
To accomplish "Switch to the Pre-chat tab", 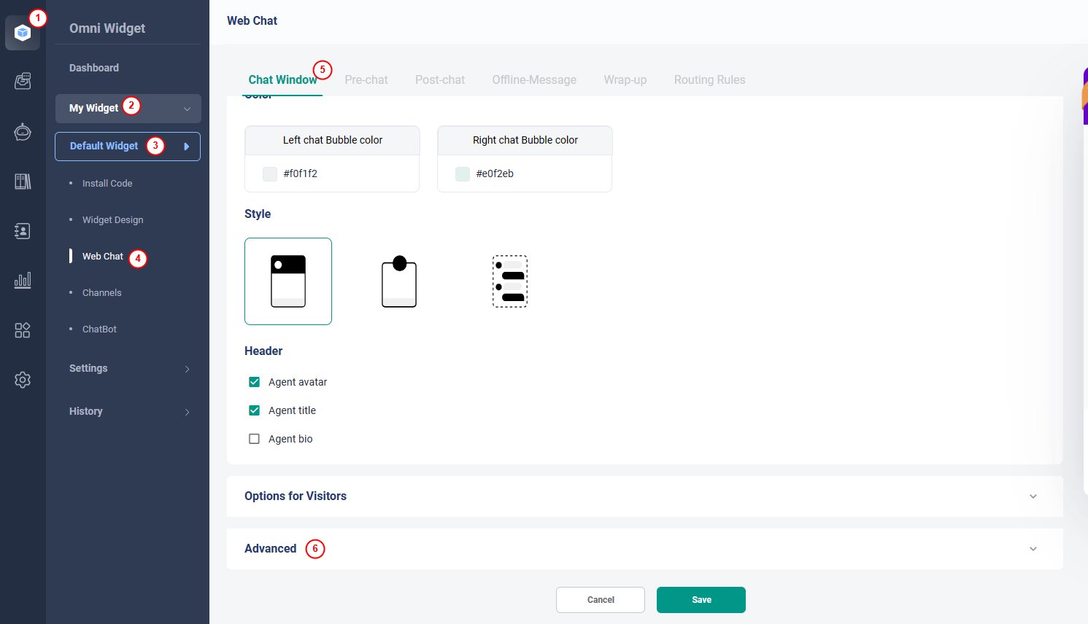I will click(366, 80).
